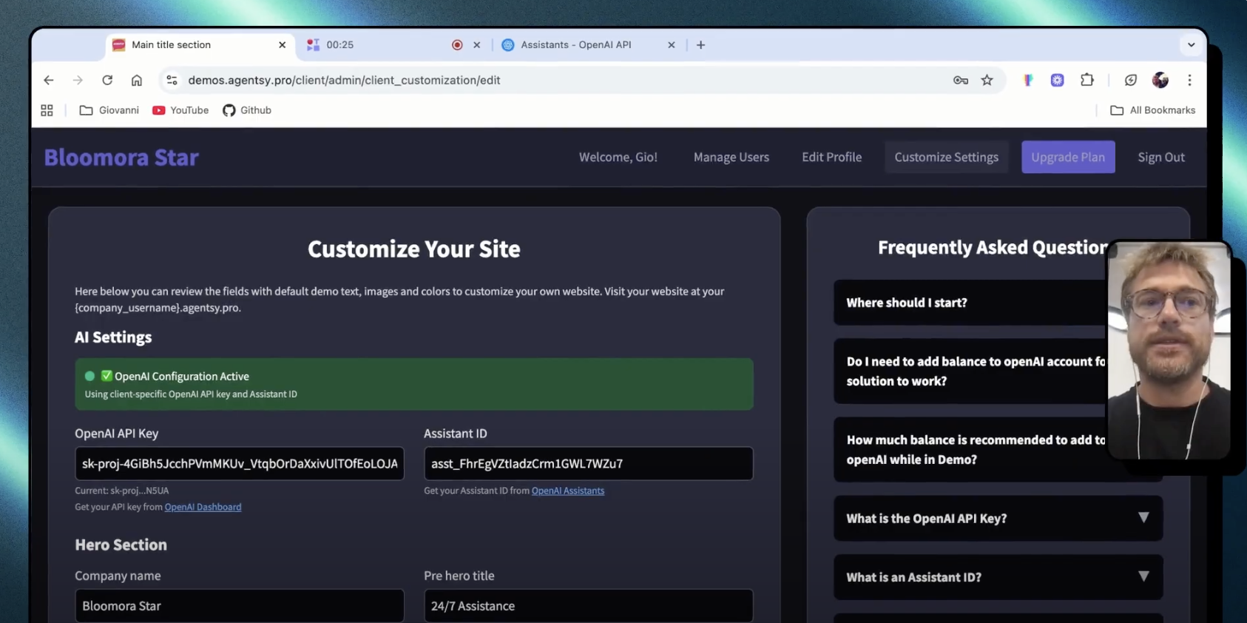1247x623 pixels.
Task: Click the 'Current: sk-proj...N5UA' text
Action: [x=122, y=491]
